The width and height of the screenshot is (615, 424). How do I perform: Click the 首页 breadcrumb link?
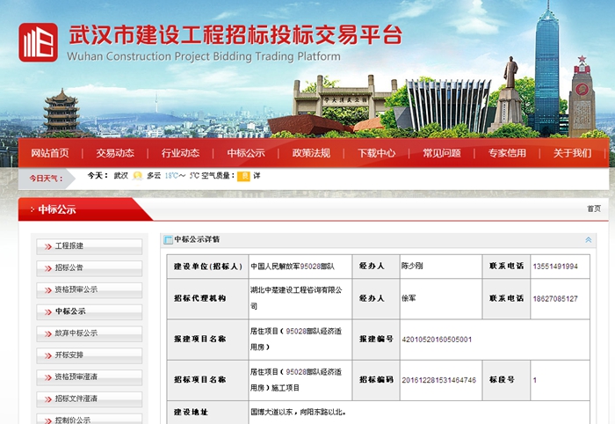593,209
